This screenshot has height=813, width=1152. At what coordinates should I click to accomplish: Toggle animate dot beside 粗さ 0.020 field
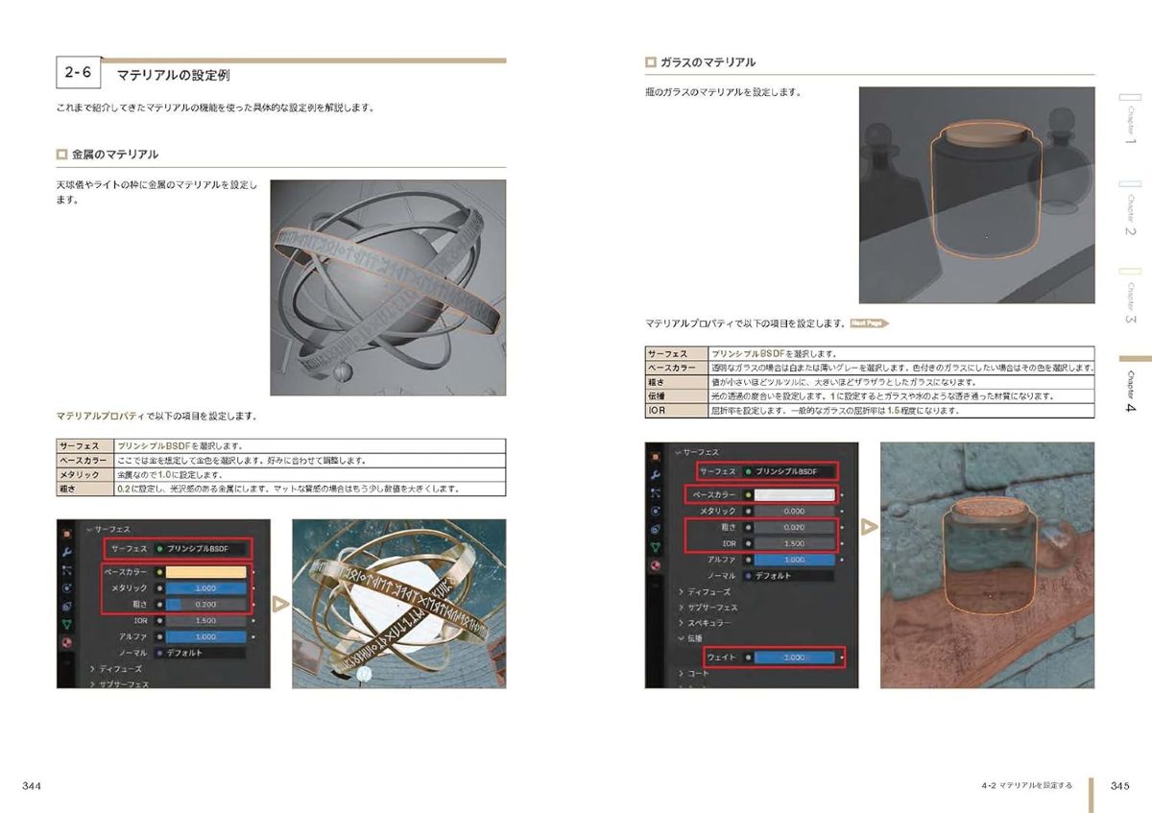[x=842, y=527]
